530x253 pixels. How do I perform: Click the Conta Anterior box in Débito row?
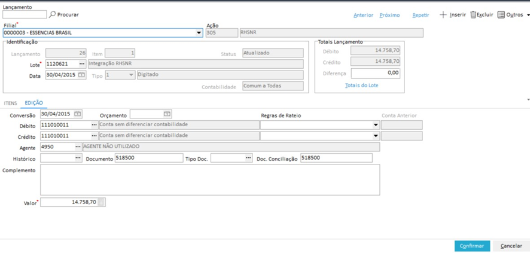(401, 125)
